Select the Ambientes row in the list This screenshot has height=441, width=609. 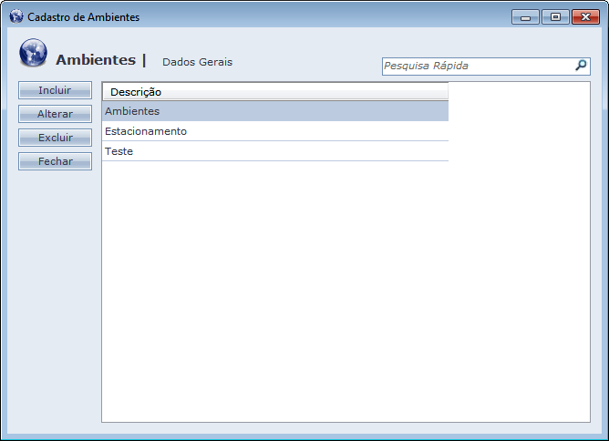coord(274,111)
